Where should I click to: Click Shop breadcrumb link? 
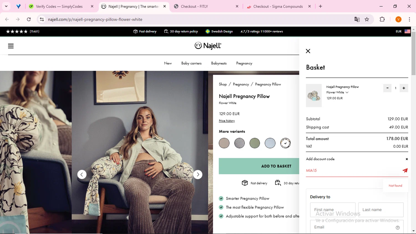click(223, 84)
